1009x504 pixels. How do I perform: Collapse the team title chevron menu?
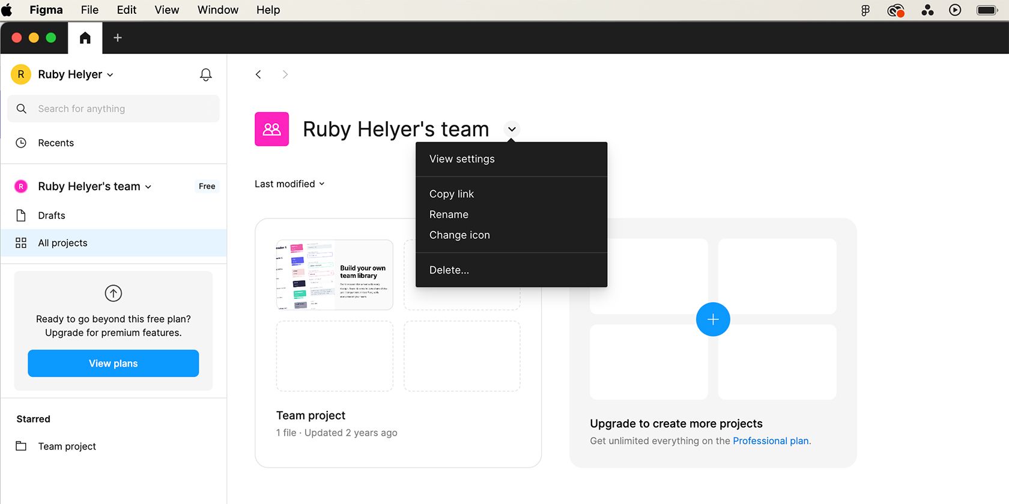[512, 129]
